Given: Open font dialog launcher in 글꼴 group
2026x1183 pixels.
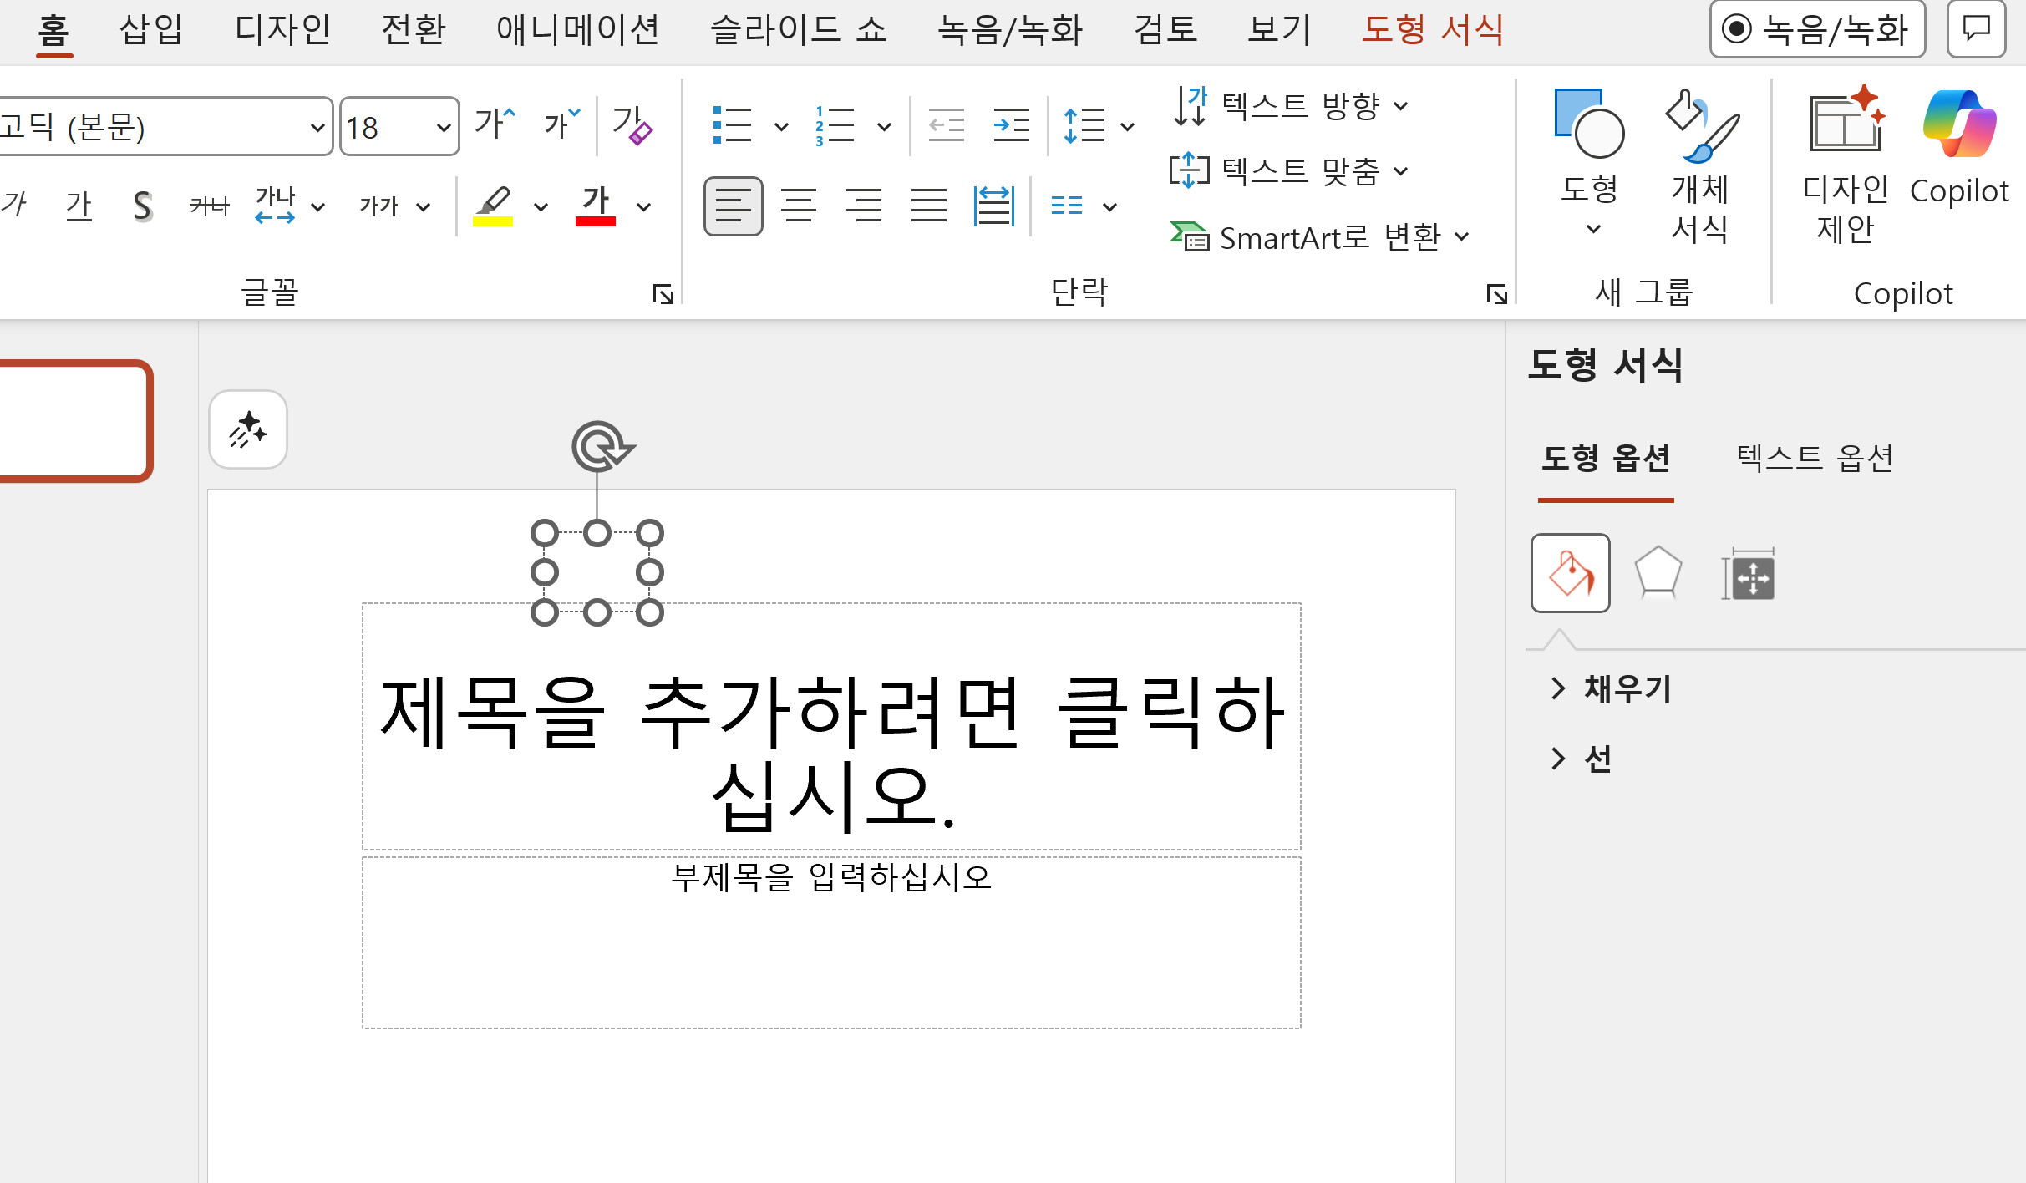Looking at the screenshot, I should 663,294.
